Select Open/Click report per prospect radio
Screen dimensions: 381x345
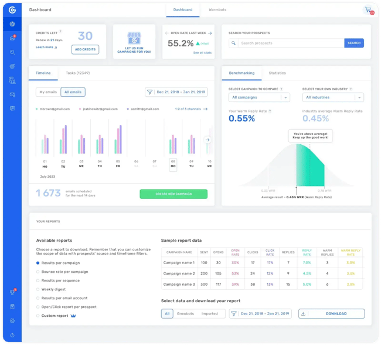[x=38, y=307]
